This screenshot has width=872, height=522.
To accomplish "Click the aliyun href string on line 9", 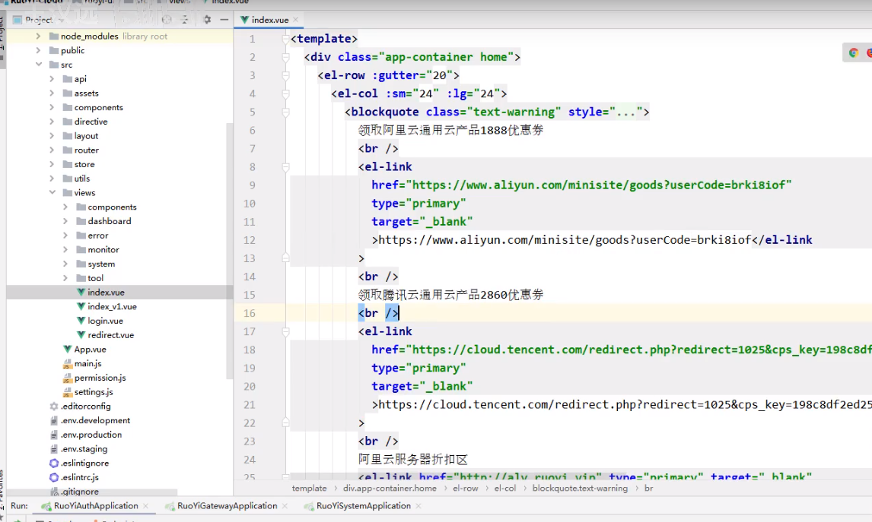I will click(x=598, y=185).
